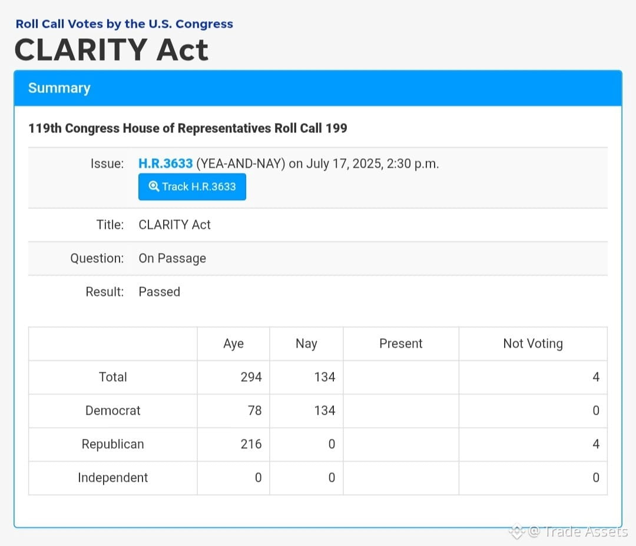The height and width of the screenshot is (546, 636).
Task: Click the Not Voting column header
Action: coord(533,344)
